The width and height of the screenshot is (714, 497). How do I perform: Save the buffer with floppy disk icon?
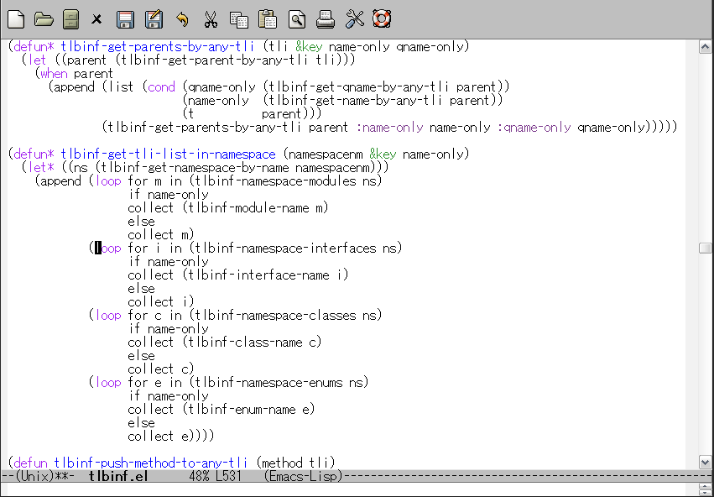125,19
